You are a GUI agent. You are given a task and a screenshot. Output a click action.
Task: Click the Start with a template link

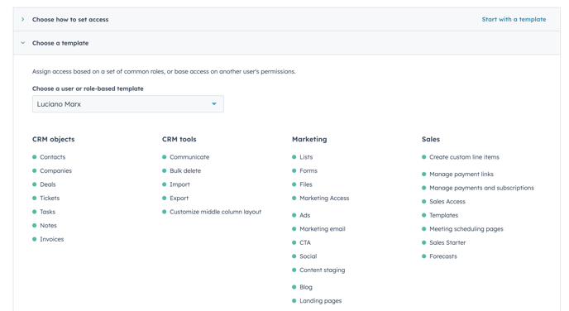(x=514, y=19)
